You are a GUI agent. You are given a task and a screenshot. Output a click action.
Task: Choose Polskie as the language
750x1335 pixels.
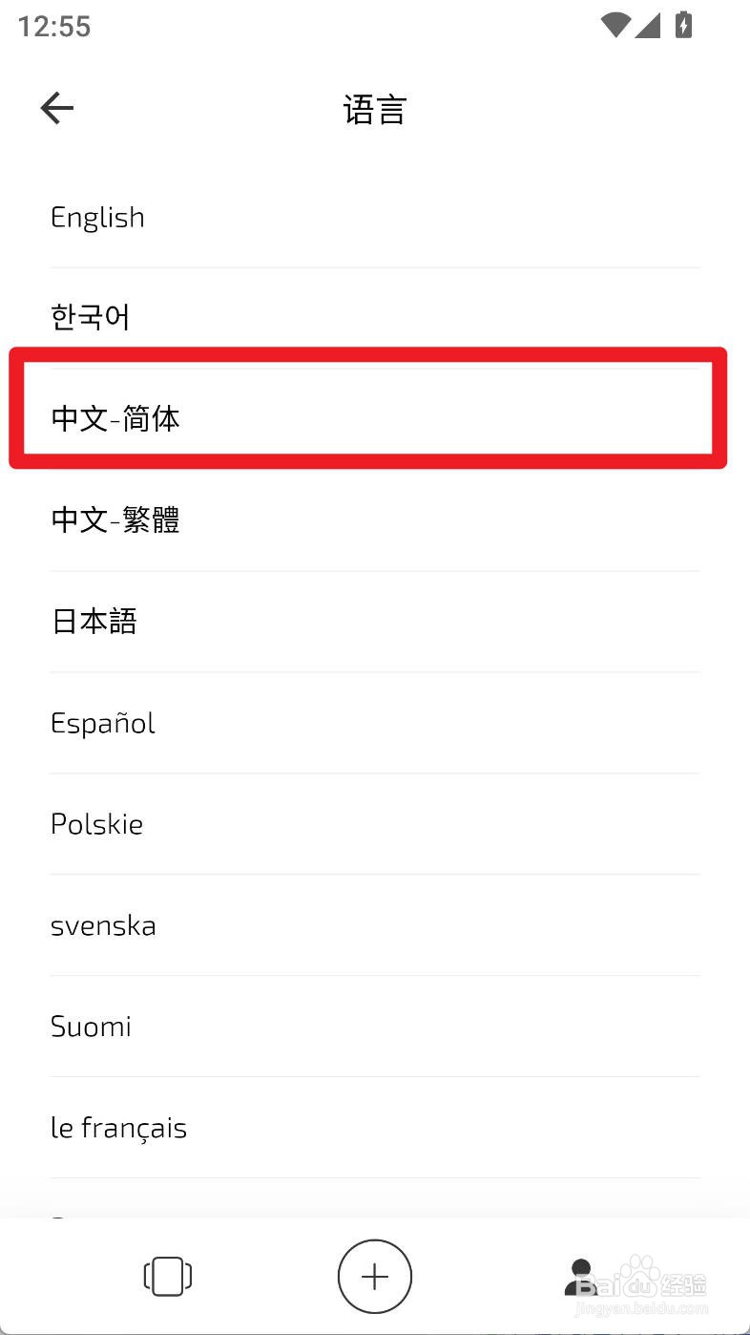click(96, 824)
